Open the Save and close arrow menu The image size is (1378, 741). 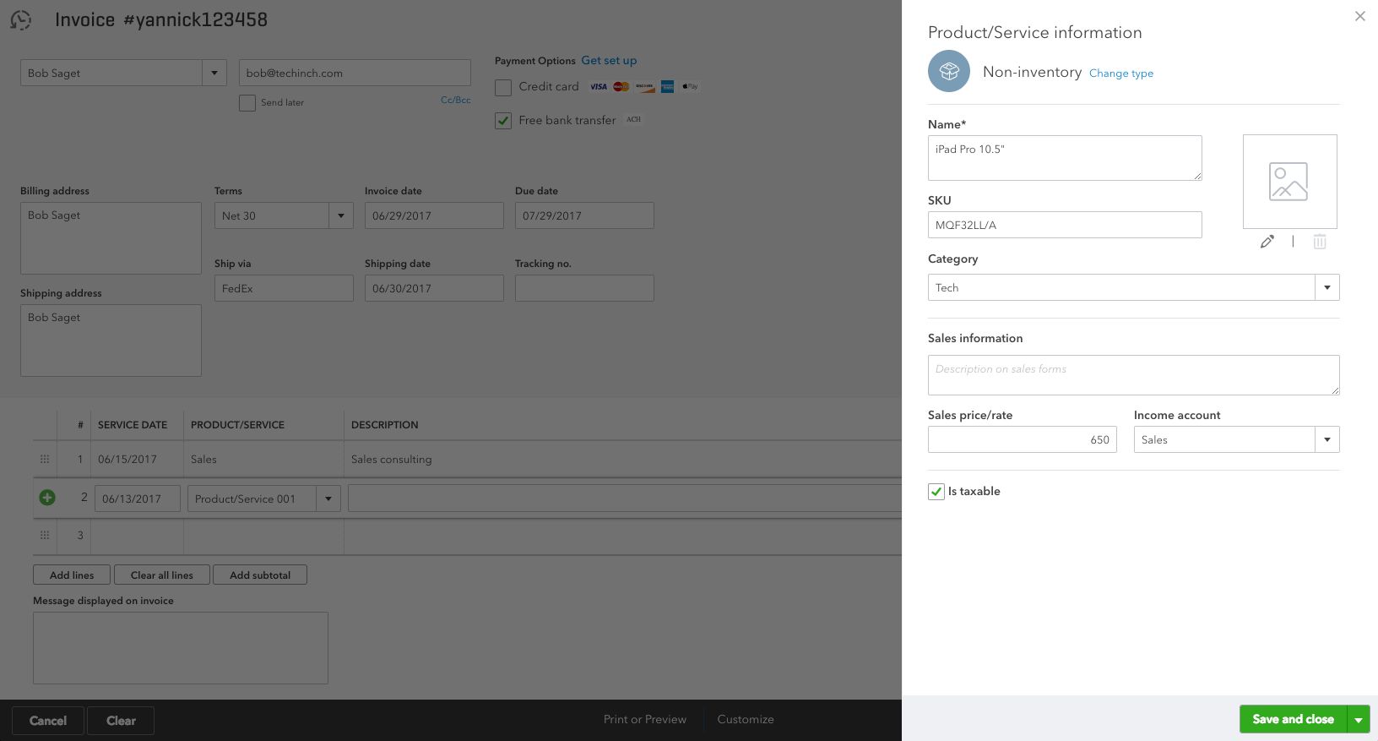pyautogui.click(x=1358, y=720)
